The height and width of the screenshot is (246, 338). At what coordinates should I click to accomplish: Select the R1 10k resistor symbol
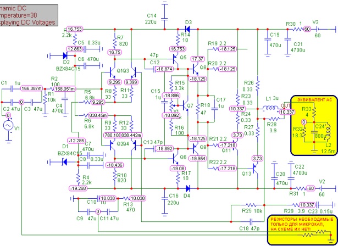coord(45,100)
